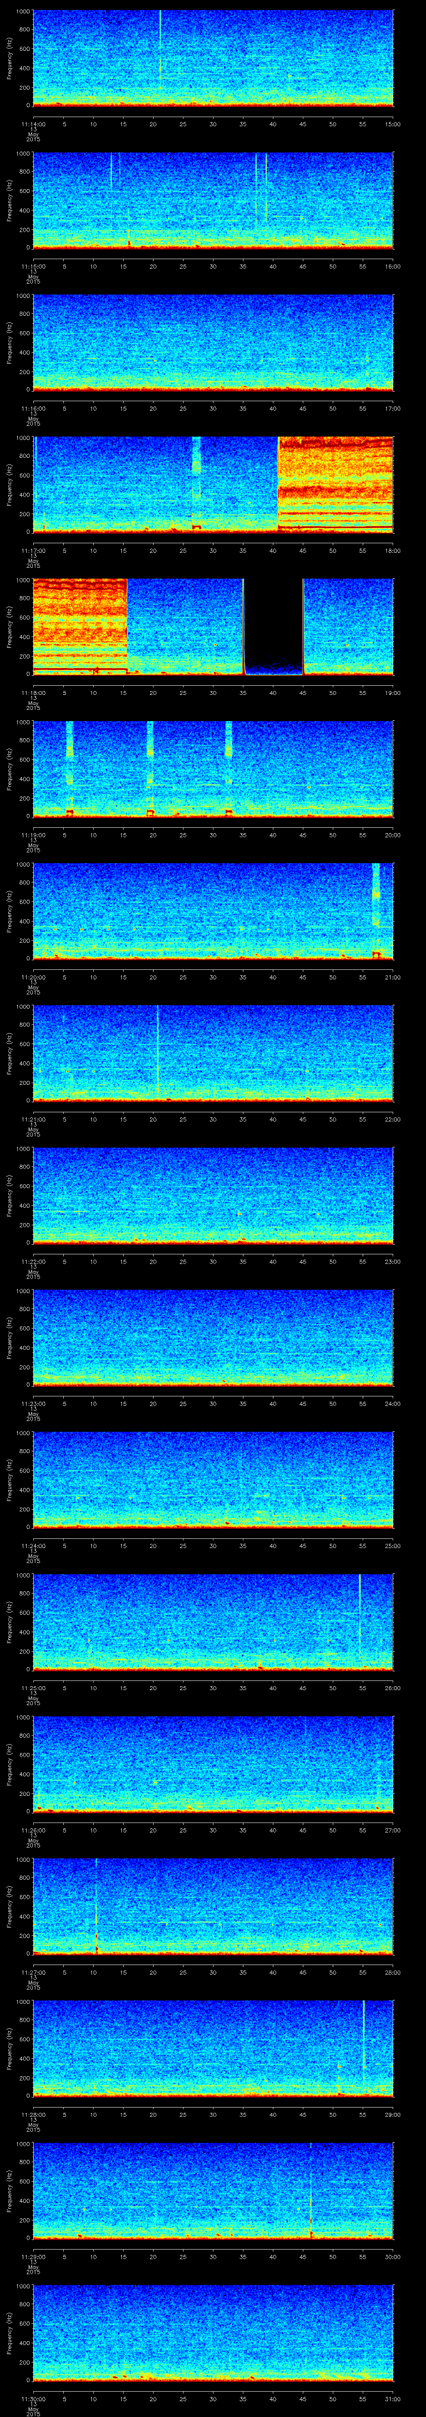Click the Frequency (Hz) axis label of the 11:17:00 panel
Viewport: 426px width, 2417px height.
click(x=10, y=484)
